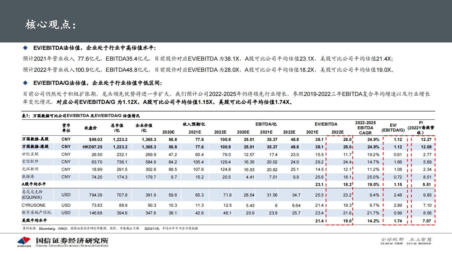Click the "国信证券经济研究所" footer name
Viewport: 452px width, 254px height.
tap(72, 240)
